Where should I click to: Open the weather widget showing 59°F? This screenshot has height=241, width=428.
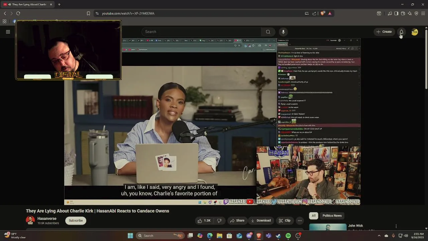click(x=14, y=236)
